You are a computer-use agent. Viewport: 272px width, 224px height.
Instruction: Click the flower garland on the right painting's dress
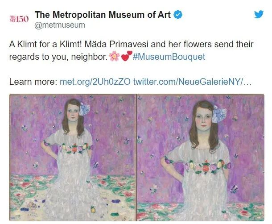[x=198, y=167]
